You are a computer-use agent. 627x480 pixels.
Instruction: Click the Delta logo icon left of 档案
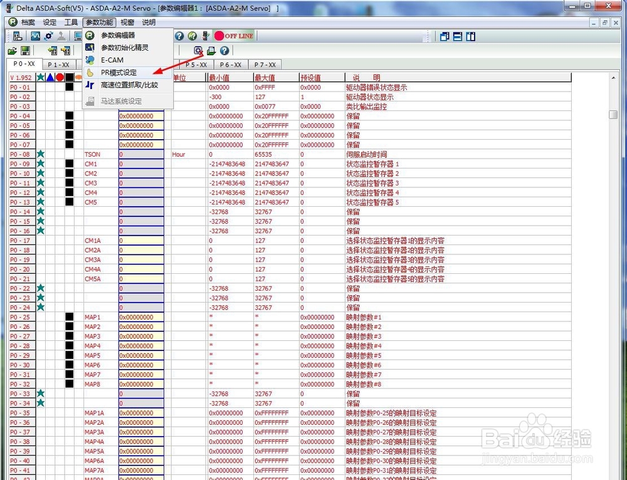13,22
